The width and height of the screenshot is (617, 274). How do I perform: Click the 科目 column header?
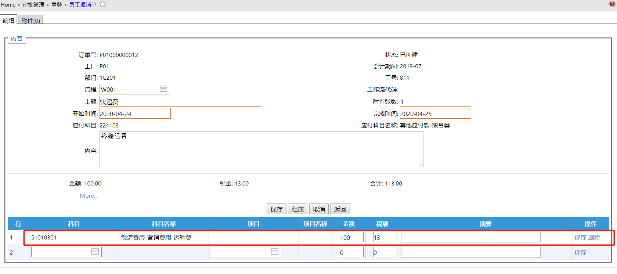[74, 224]
